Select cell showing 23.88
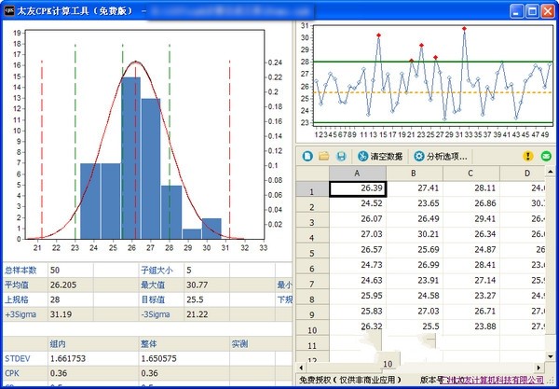 (x=470, y=326)
